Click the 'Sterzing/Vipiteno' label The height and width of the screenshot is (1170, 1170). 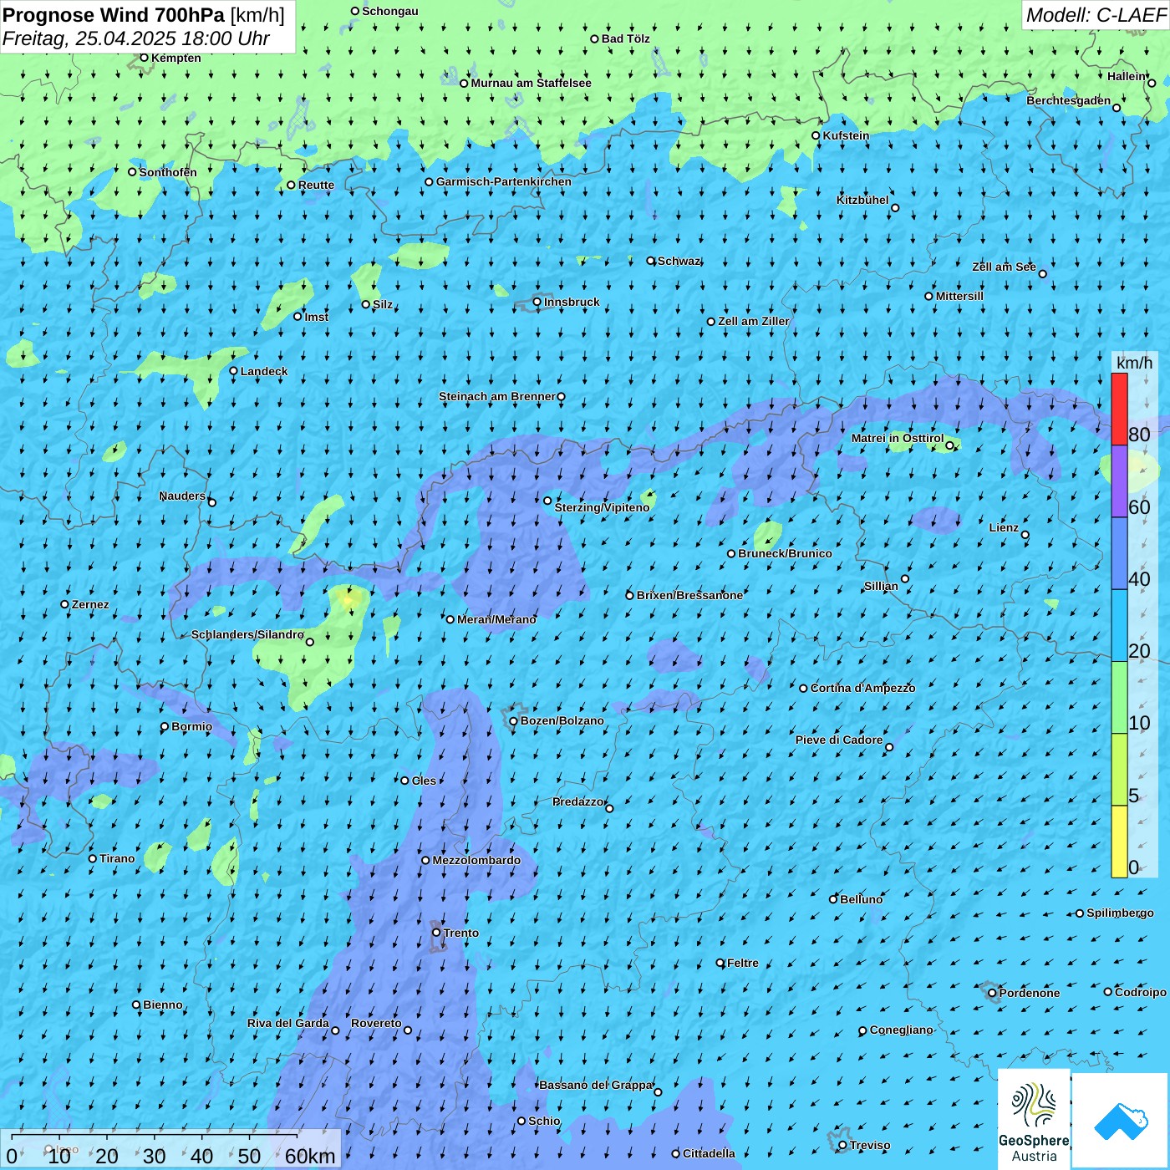[602, 507]
